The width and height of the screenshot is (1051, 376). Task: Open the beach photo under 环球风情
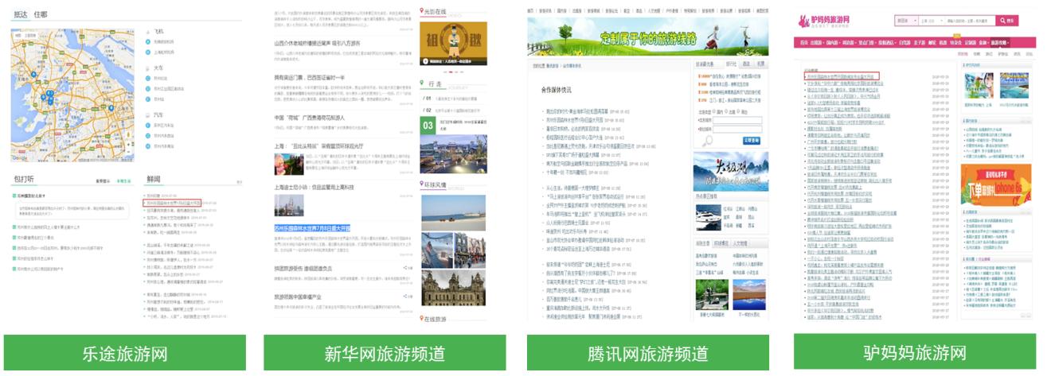point(453,211)
